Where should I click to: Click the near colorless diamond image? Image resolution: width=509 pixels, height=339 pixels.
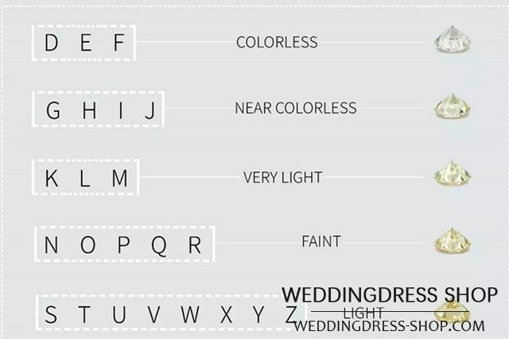point(452,106)
